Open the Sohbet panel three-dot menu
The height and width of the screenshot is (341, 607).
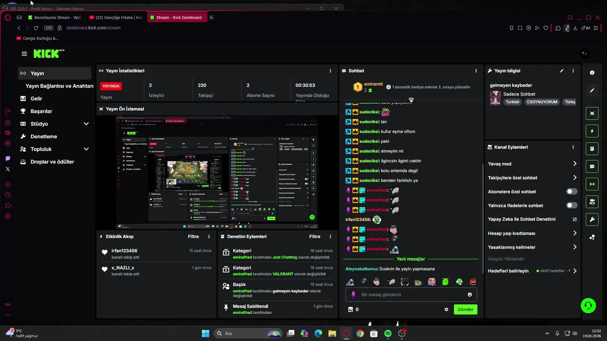(476, 71)
